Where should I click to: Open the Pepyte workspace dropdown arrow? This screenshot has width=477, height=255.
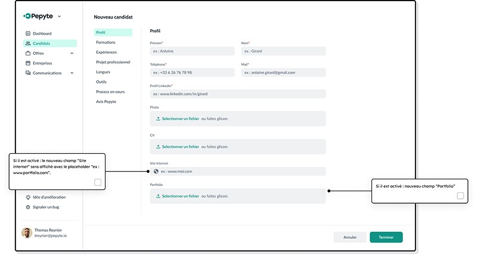click(x=60, y=16)
